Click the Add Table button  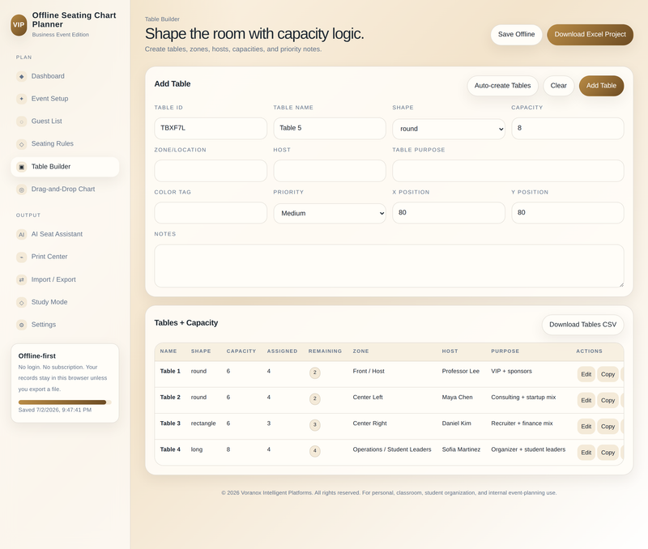click(x=601, y=86)
